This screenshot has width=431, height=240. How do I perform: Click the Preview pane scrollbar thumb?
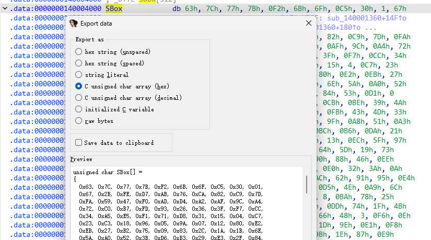coord(307,185)
